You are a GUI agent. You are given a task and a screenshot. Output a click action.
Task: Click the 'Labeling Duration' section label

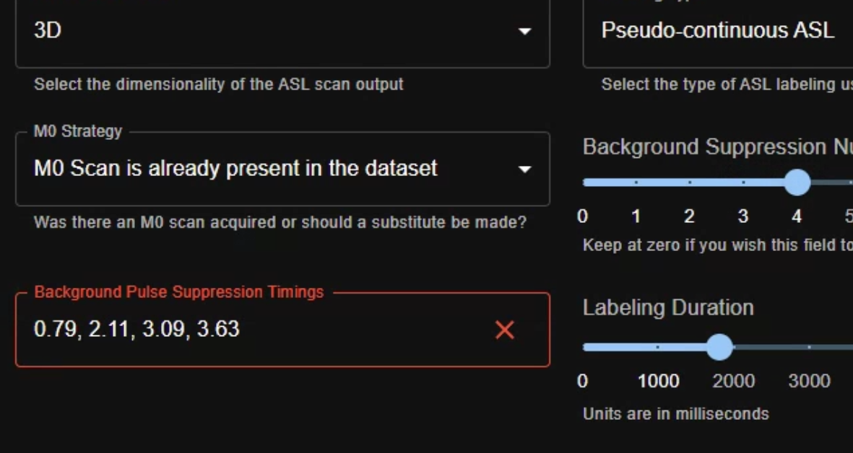(x=667, y=306)
